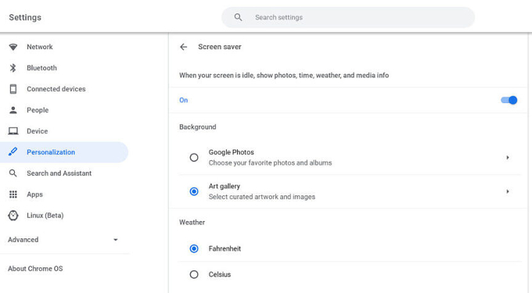
Task: Click the Google Photos title text
Action: point(231,152)
